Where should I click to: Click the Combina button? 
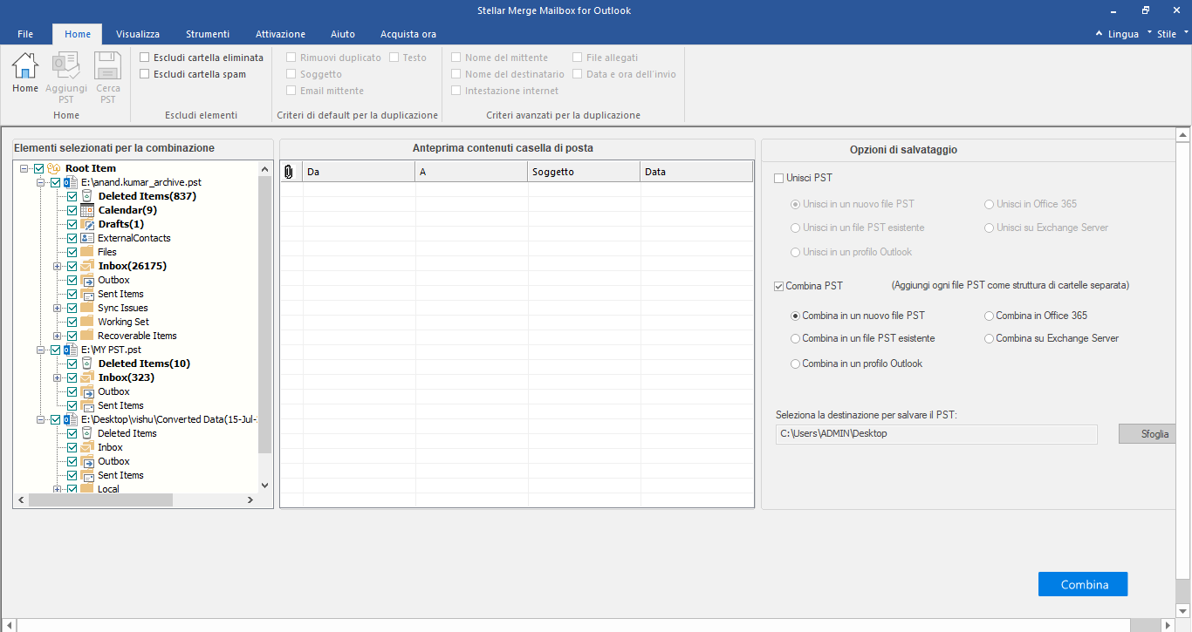point(1083,584)
